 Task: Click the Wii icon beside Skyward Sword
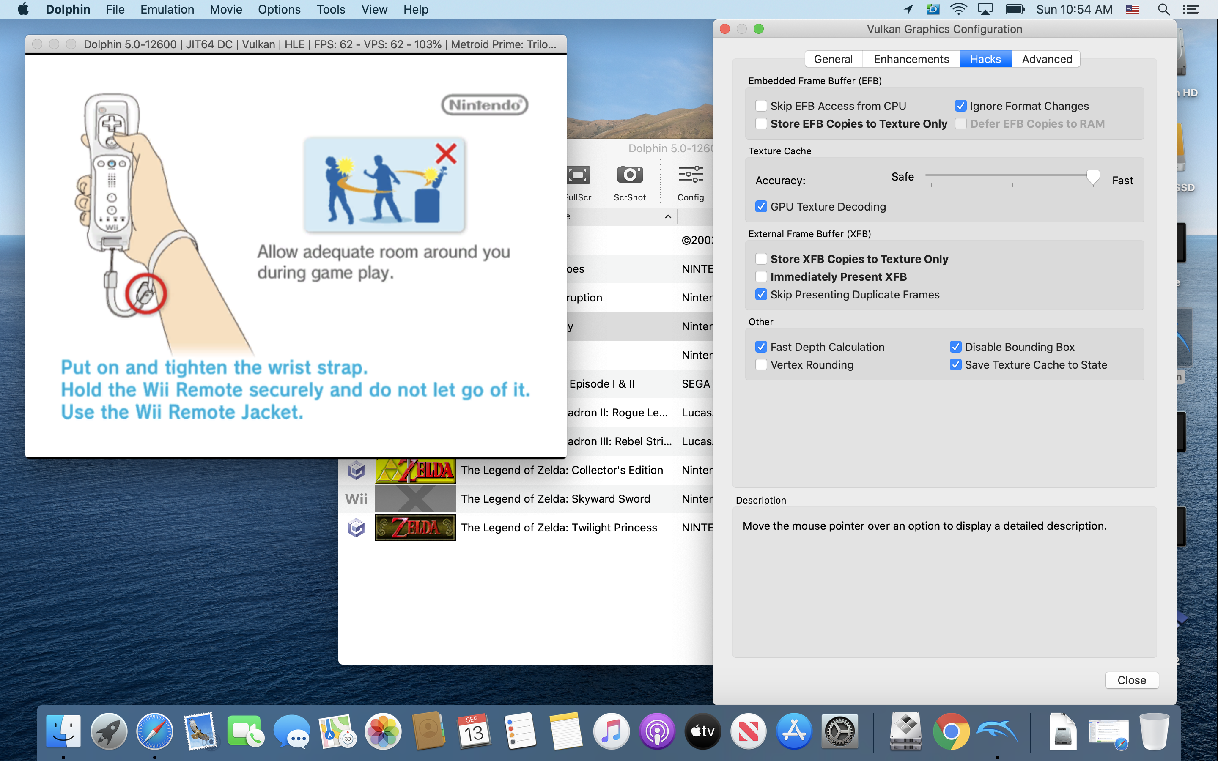click(x=356, y=498)
